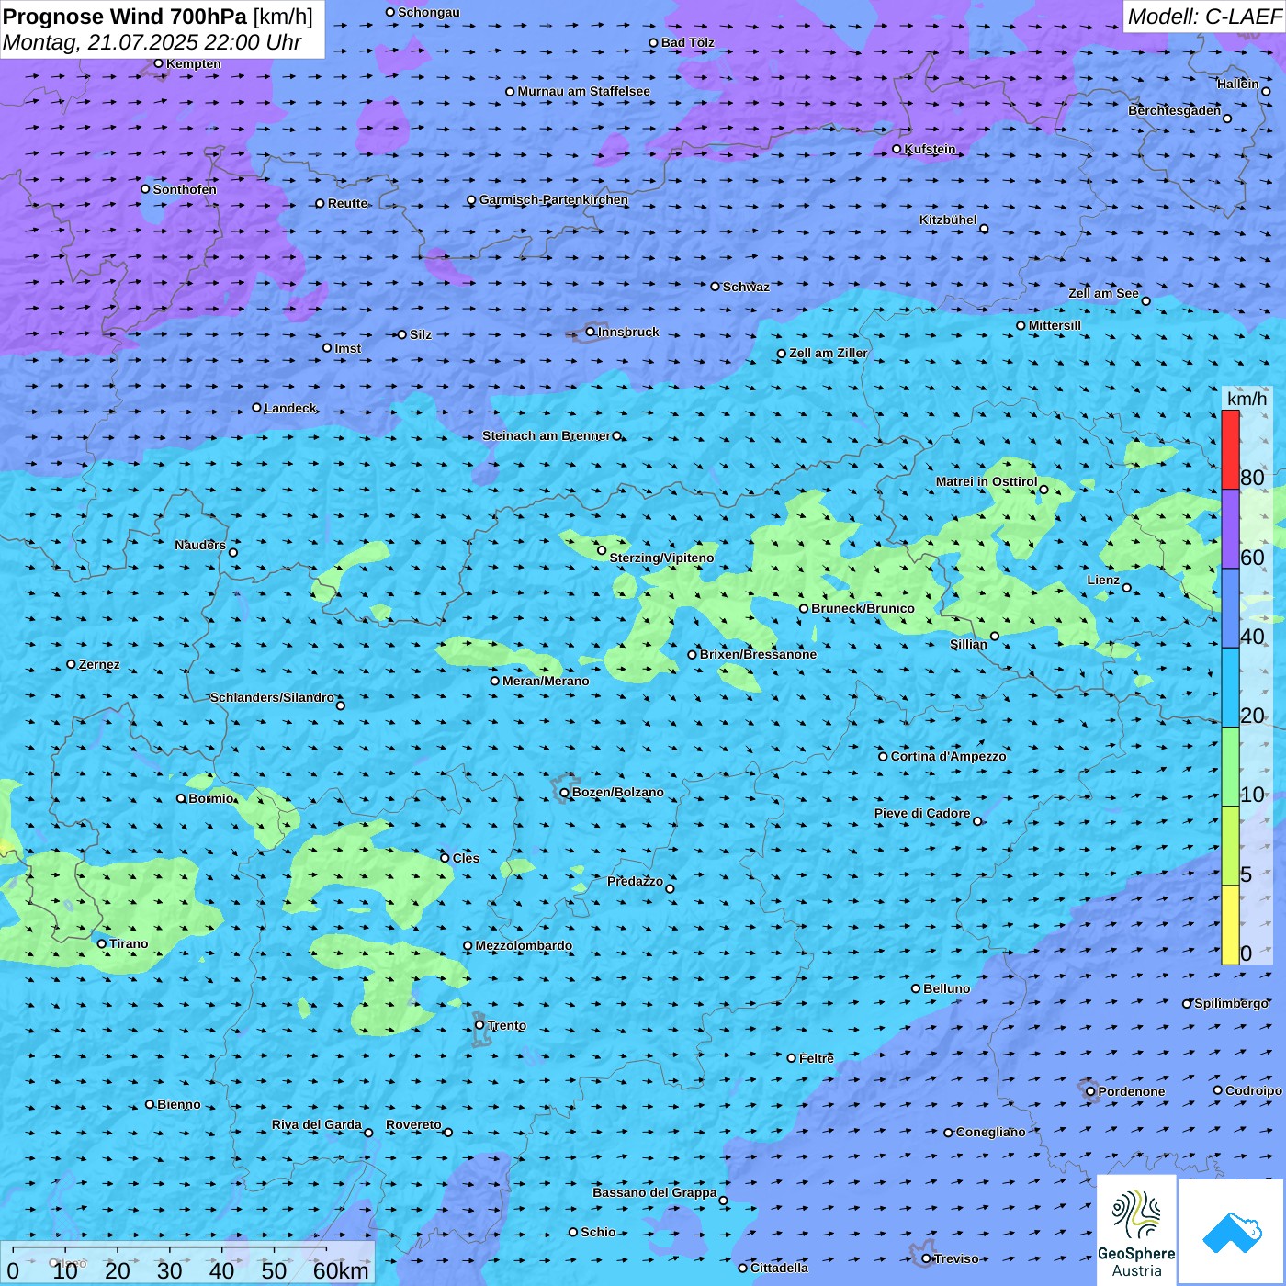The image size is (1286, 1286).
Task: Click the Kempten city label
Action: point(194,63)
